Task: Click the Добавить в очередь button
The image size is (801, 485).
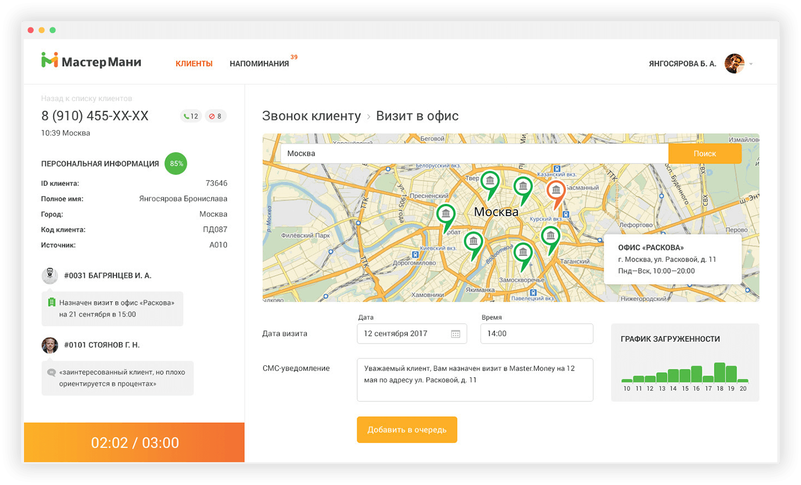Action: click(x=407, y=430)
